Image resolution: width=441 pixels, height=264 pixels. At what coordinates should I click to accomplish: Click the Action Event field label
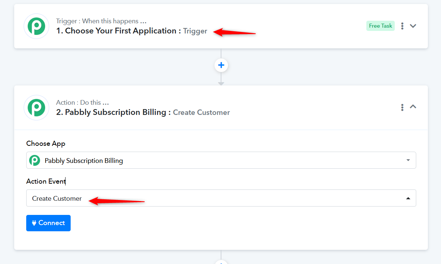point(46,181)
